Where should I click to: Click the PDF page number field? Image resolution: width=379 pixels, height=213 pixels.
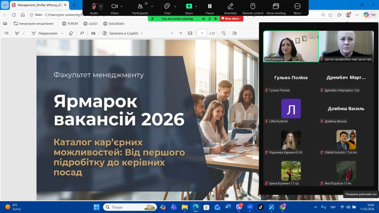point(202,33)
